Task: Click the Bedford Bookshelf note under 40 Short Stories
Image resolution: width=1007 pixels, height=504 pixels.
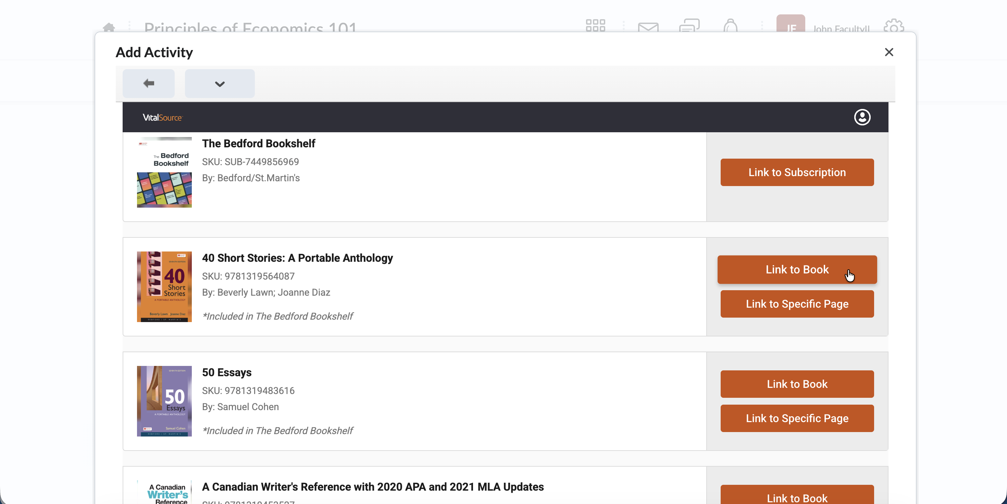Action: click(x=277, y=316)
